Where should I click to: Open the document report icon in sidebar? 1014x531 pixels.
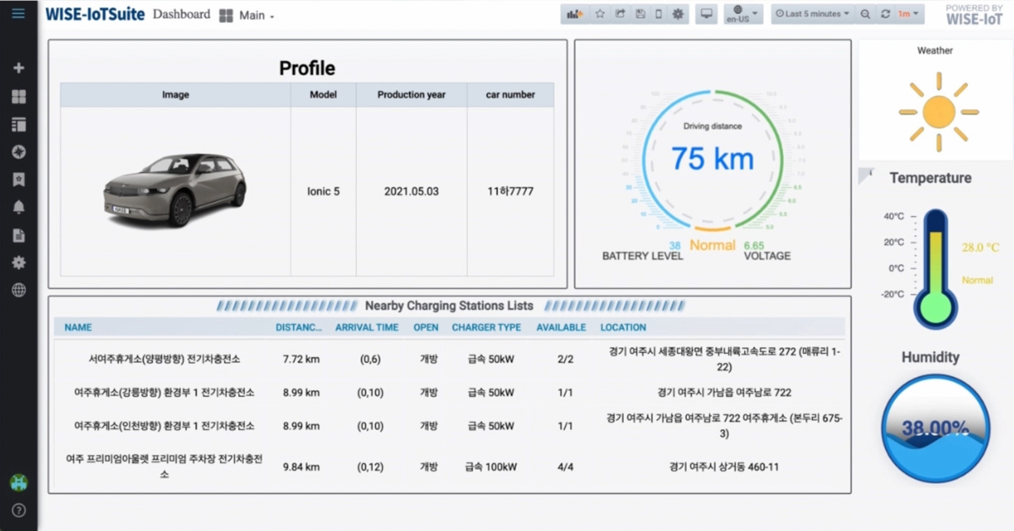[x=19, y=235]
